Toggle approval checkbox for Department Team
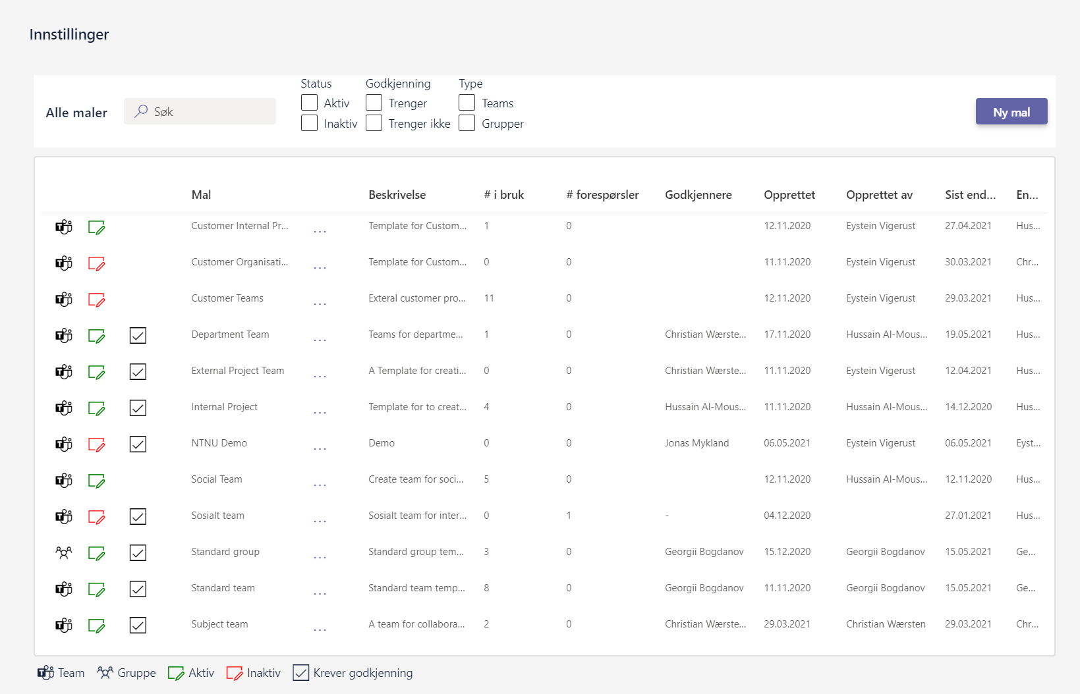The width and height of the screenshot is (1080, 694). tap(138, 336)
